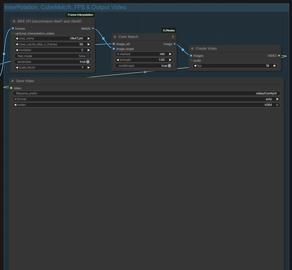The image size is (292, 270).
Task: Decrease multiplier value
Action: tap(17, 50)
